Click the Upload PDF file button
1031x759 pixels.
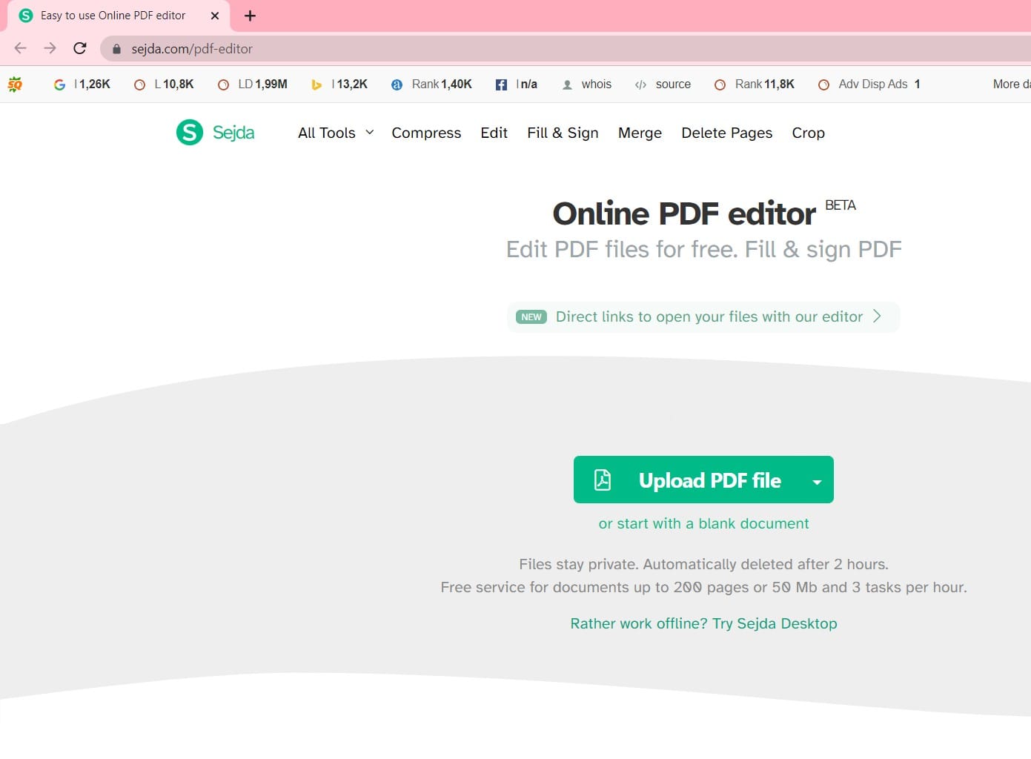click(703, 480)
